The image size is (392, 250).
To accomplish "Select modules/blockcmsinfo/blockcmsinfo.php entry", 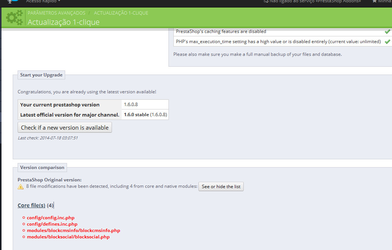I will pyautogui.click(x=73, y=231).
